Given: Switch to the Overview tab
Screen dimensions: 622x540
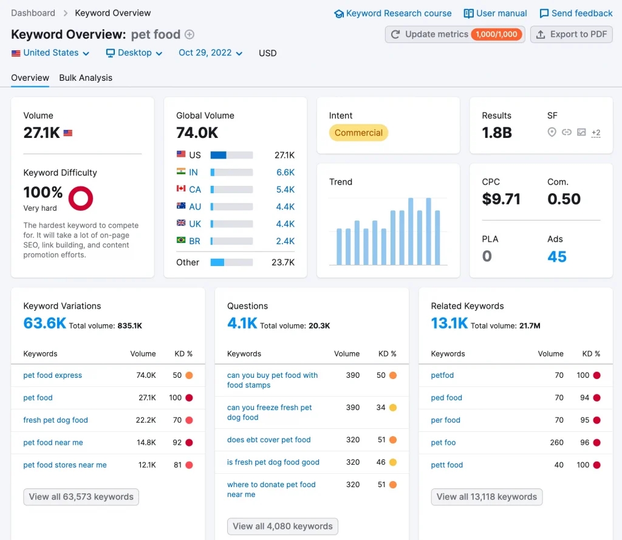Looking at the screenshot, I should click(30, 78).
